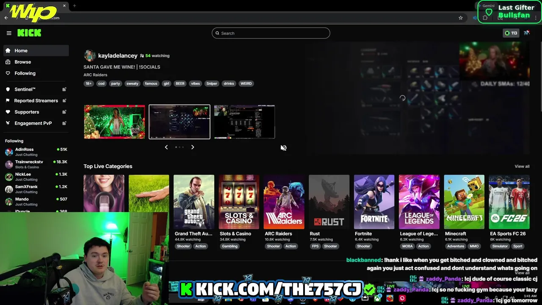Open the hamburger sidebar menu
The height and width of the screenshot is (305, 542).
click(x=9, y=33)
